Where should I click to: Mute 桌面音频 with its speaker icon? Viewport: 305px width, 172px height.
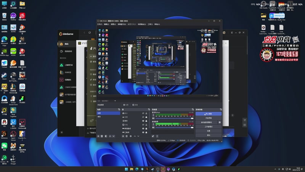153,127
